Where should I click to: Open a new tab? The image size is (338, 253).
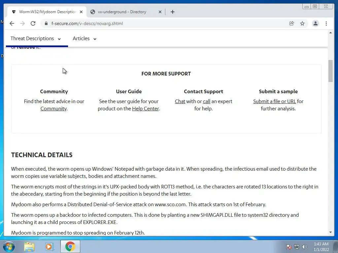click(x=172, y=12)
